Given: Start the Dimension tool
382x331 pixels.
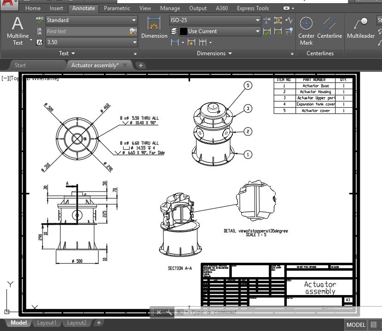Looking at the screenshot, I should (x=154, y=28).
